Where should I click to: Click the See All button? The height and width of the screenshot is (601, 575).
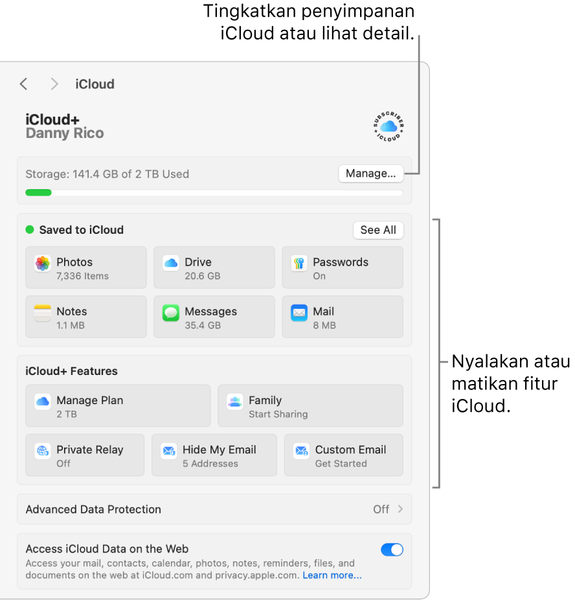click(x=378, y=230)
